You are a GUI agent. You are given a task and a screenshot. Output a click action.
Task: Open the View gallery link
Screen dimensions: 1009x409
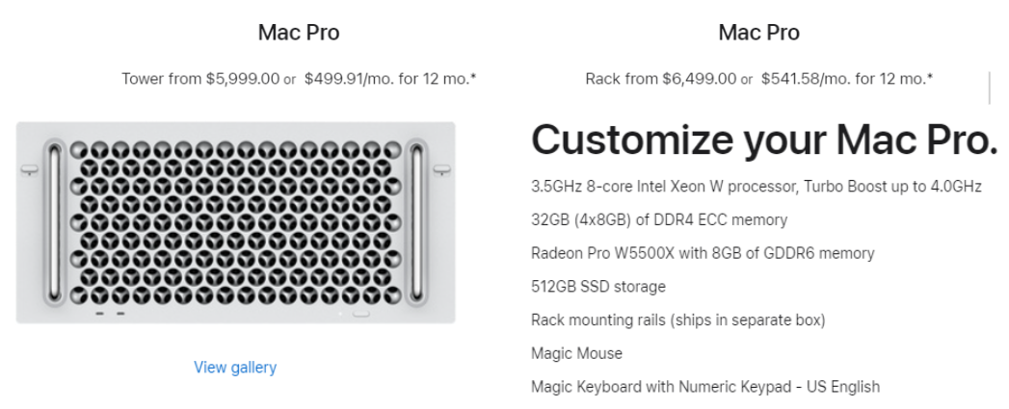click(x=235, y=367)
